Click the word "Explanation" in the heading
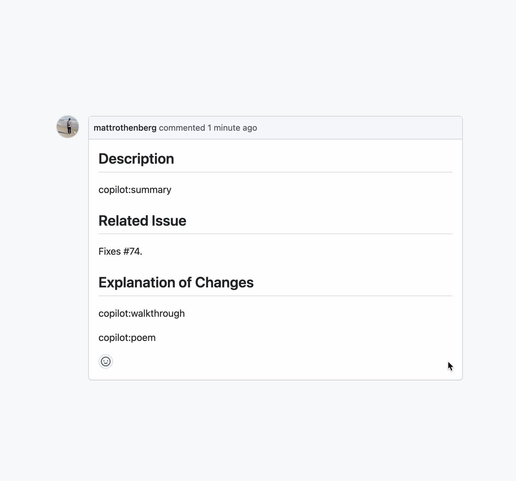The image size is (516, 481). pos(137,283)
